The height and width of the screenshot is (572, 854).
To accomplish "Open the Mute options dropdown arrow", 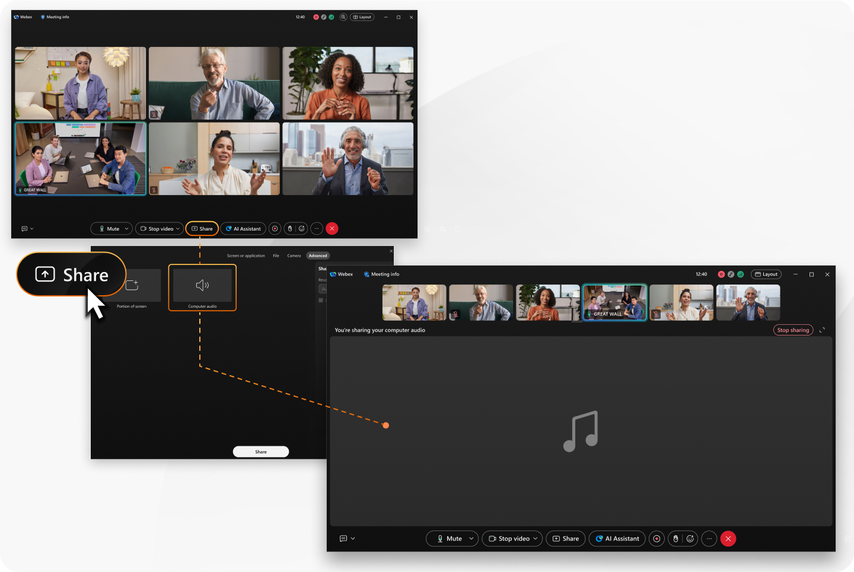I will pos(126,228).
